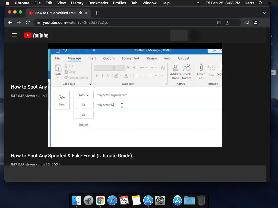Open Chrome media control icon

pos(247,22)
